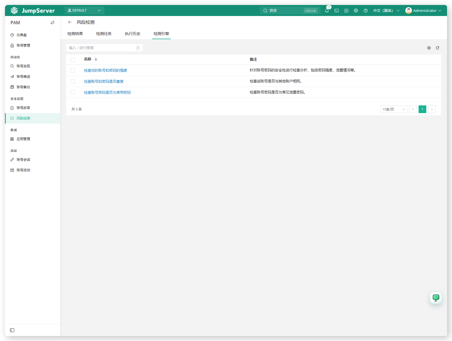
Task: Switch to the 检测任务 tab
Action: [104, 34]
